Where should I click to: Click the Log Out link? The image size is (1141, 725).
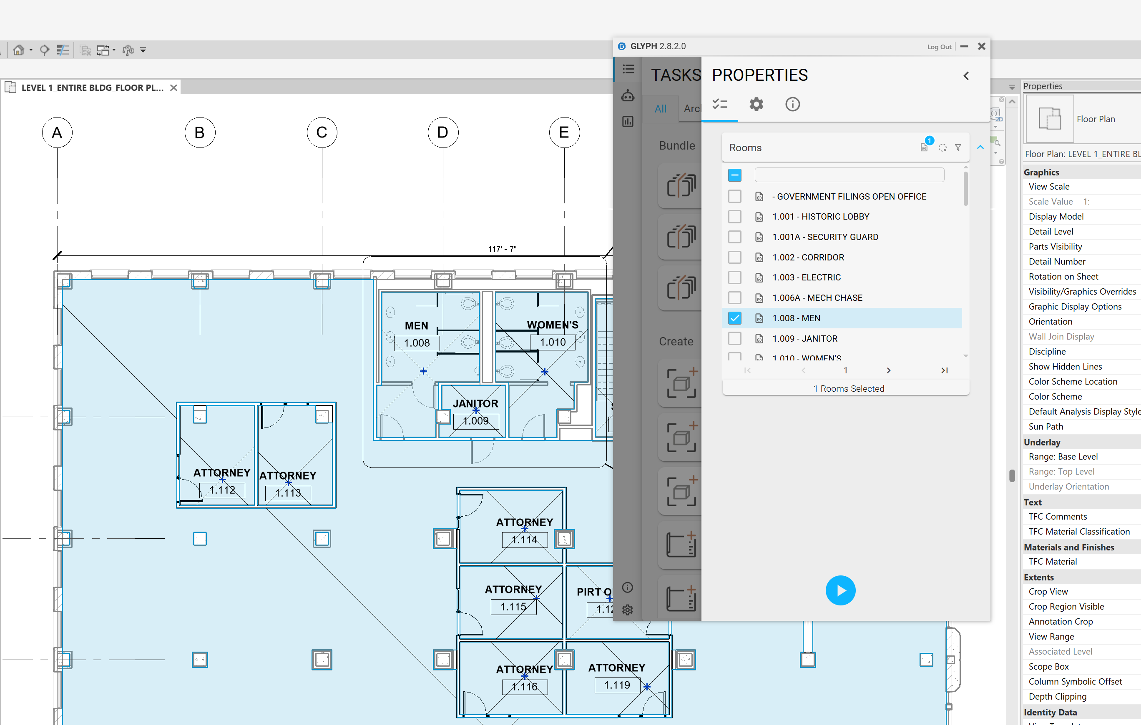tap(939, 47)
